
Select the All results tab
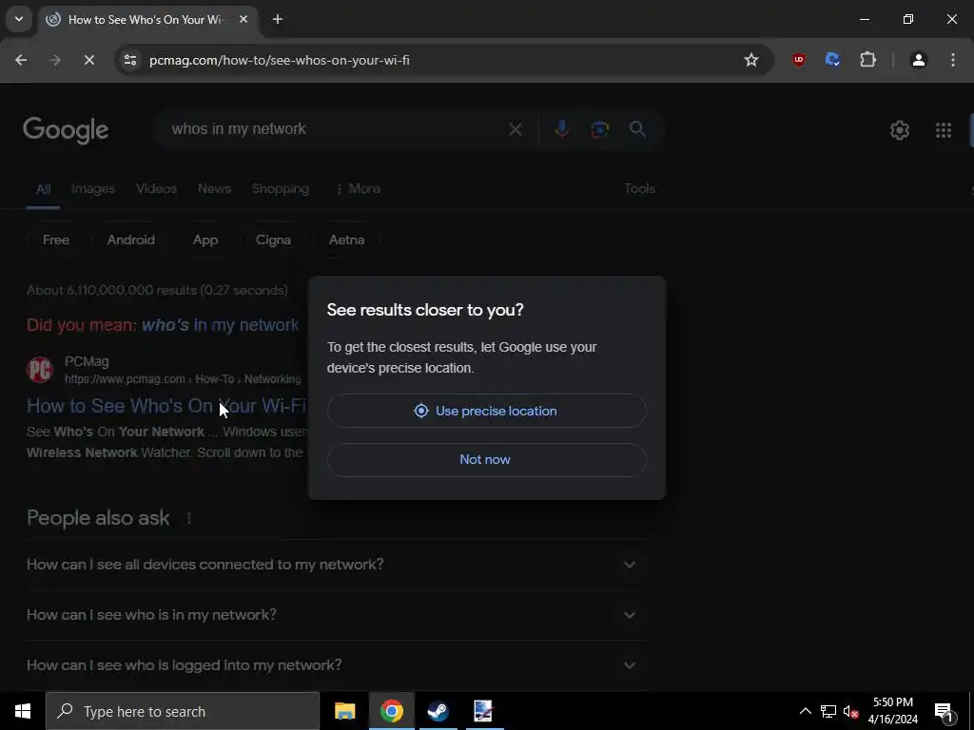point(43,189)
